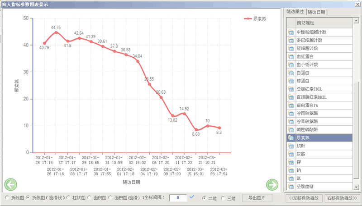Click the icon beside 肌酐 row
The image size is (362, 206).
(x=291, y=146)
